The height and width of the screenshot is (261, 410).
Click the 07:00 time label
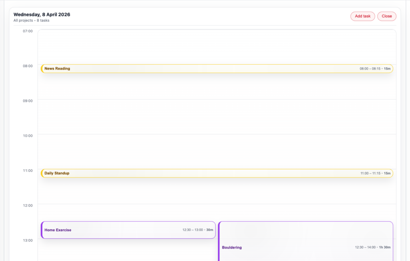(28, 31)
